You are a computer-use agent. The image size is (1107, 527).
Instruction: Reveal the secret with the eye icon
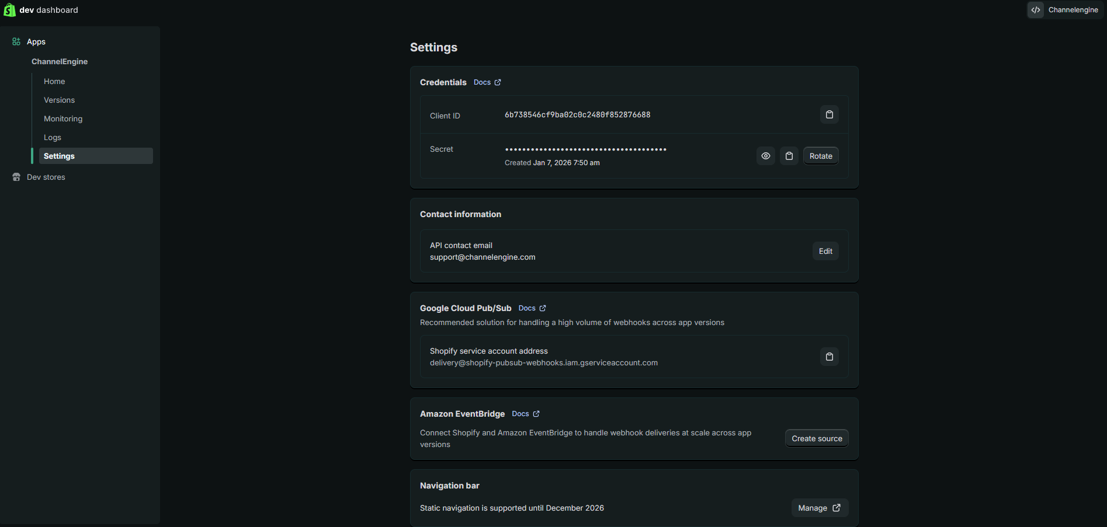pyautogui.click(x=765, y=156)
